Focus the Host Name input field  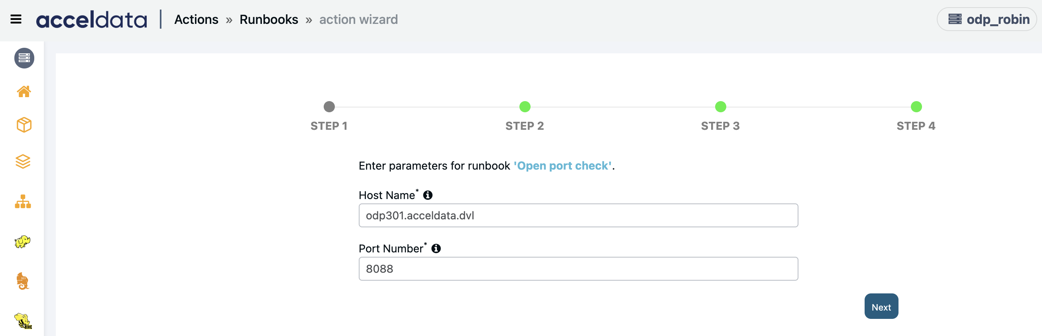coord(578,215)
